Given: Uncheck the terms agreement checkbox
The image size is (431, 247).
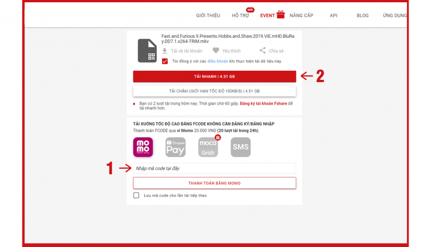Looking at the screenshot, I should pos(165,61).
